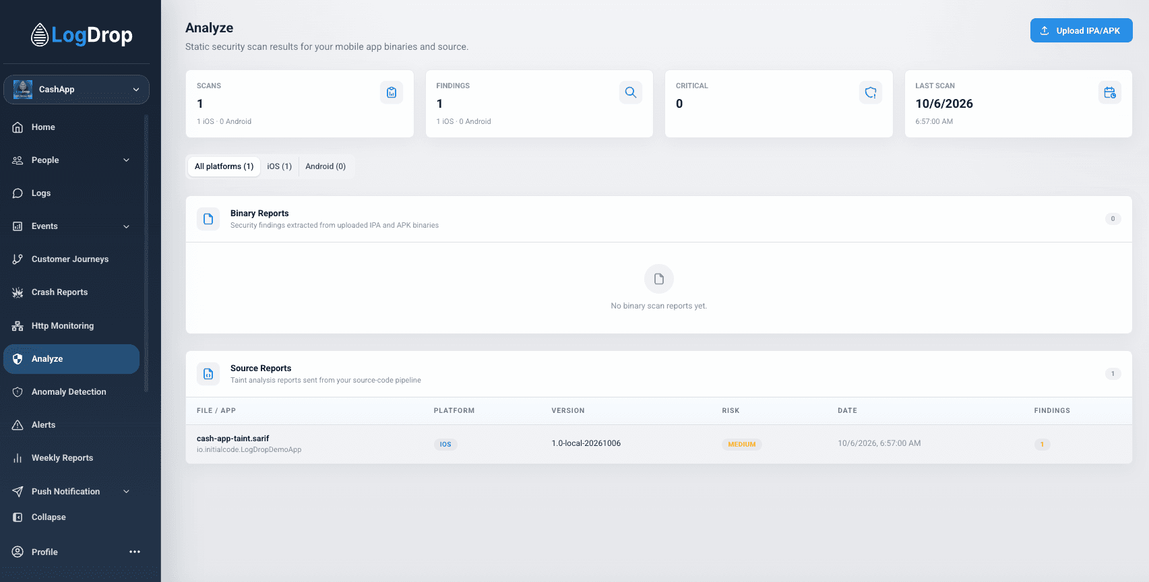Click the IOS platform badge

(x=445, y=445)
